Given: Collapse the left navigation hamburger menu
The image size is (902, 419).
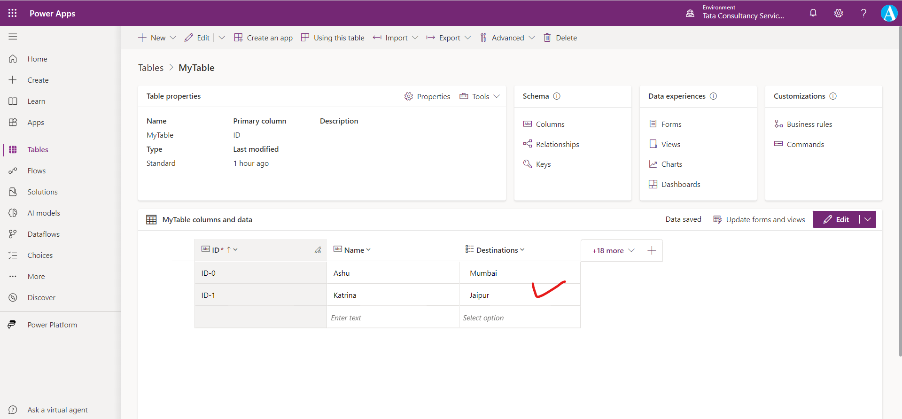Looking at the screenshot, I should tap(13, 37).
